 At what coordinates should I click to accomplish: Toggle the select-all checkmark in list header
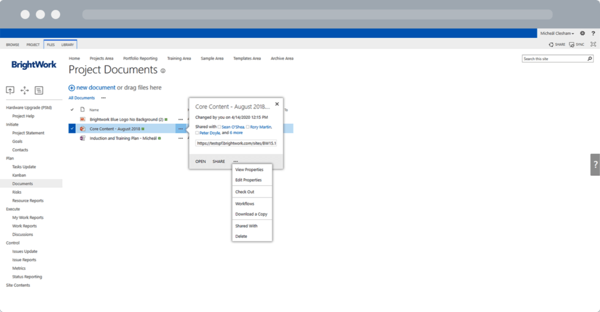[72, 110]
